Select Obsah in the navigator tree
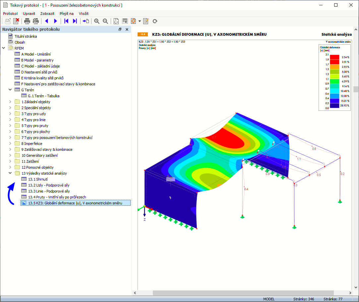This screenshot has height=302, width=359. [x=20, y=42]
